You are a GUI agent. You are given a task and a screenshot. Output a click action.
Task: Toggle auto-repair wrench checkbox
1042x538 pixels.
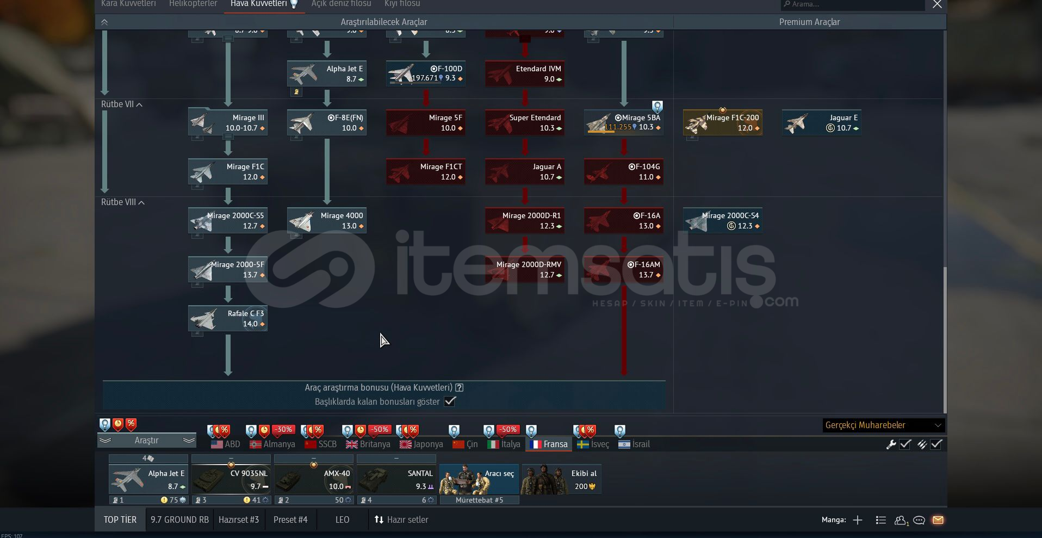coord(905,444)
